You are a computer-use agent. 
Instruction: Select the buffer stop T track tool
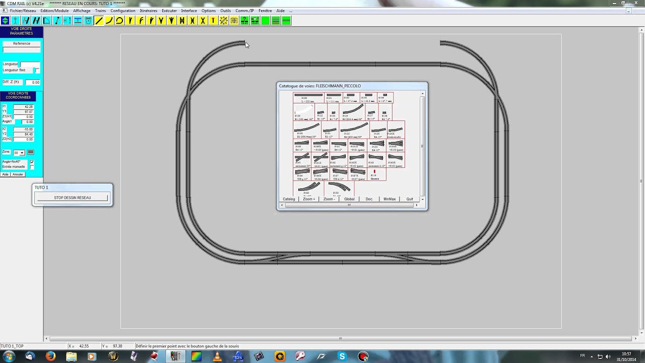click(213, 21)
